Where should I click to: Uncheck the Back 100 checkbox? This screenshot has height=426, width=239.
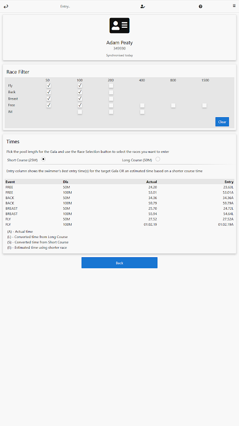(80, 92)
